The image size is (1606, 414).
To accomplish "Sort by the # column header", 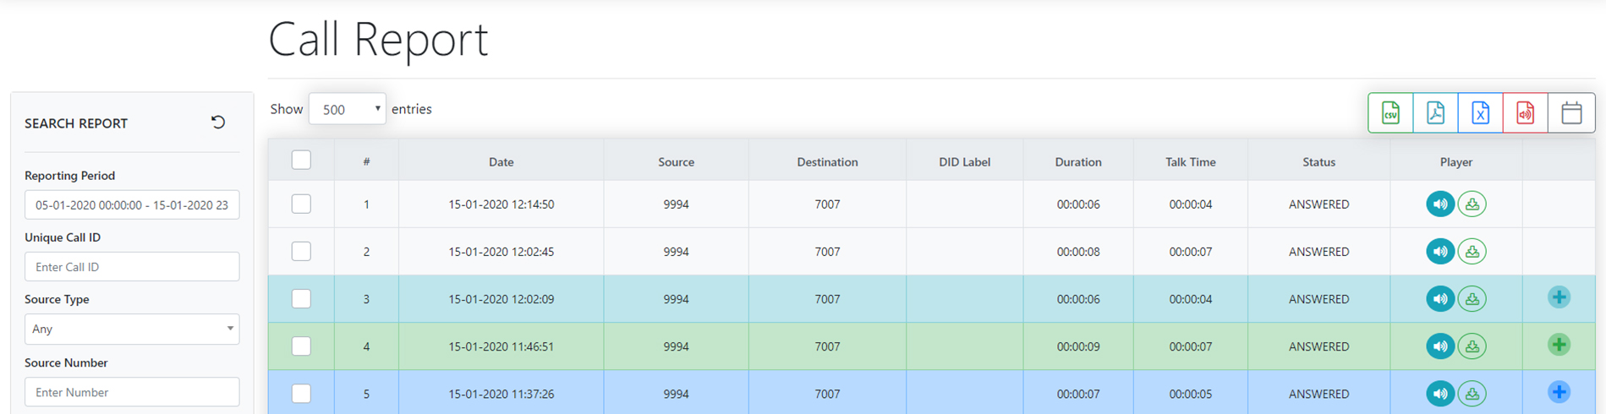I will [x=366, y=161].
